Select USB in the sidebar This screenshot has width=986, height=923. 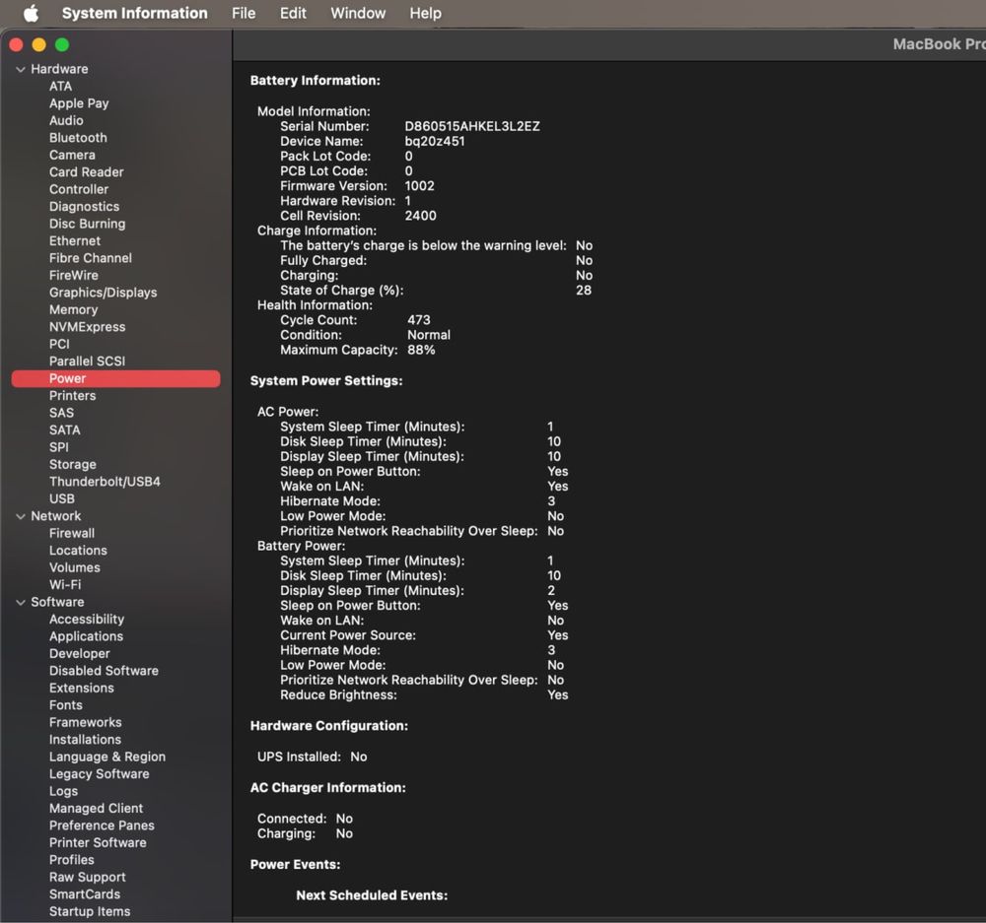(61, 498)
